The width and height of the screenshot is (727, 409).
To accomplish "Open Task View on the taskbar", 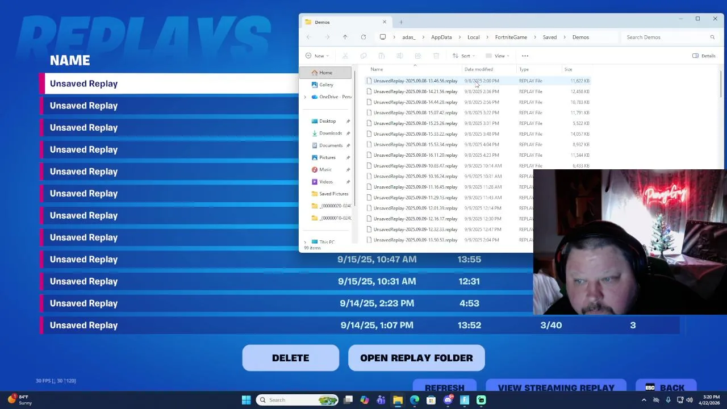I will click(x=348, y=400).
